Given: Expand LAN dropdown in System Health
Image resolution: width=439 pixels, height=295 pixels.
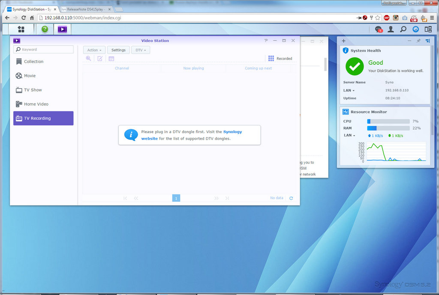Looking at the screenshot, I should point(349,90).
